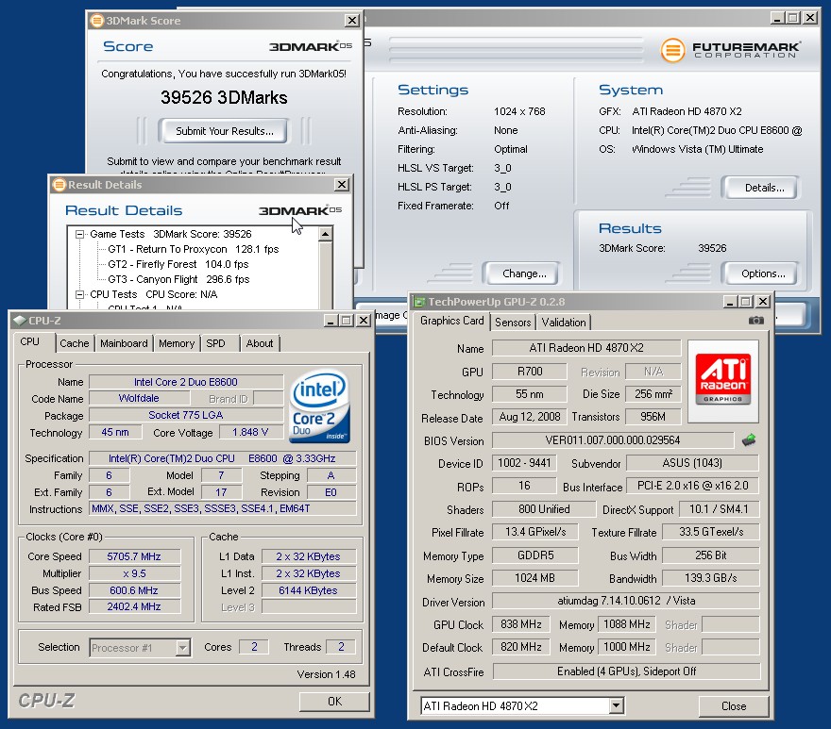Close the GPU-Z window with X

coord(762,302)
